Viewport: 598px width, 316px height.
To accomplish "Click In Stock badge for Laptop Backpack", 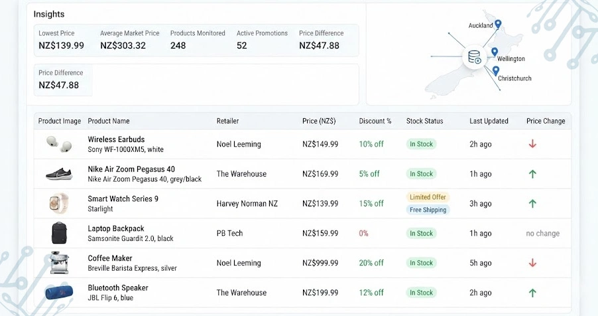I will (421, 233).
